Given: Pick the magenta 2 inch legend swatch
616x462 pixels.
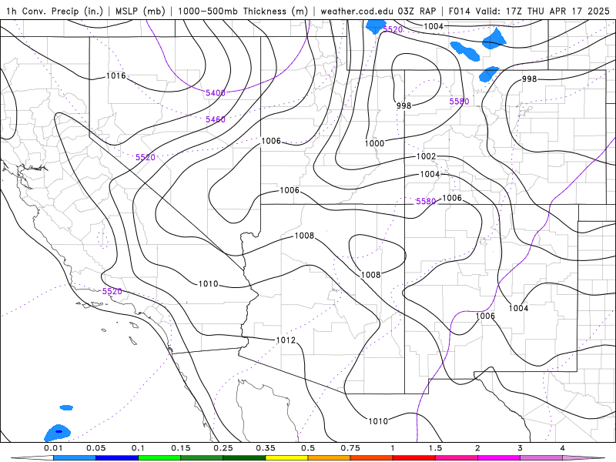Looking at the screenshot, I should click(x=499, y=458).
